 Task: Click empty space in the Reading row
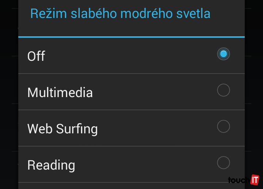pos(146,165)
